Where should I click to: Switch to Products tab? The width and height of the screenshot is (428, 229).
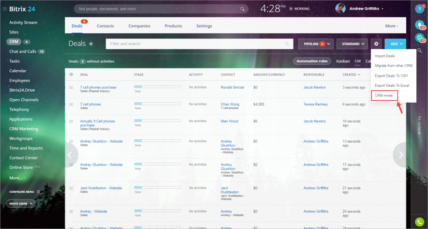[x=173, y=26]
